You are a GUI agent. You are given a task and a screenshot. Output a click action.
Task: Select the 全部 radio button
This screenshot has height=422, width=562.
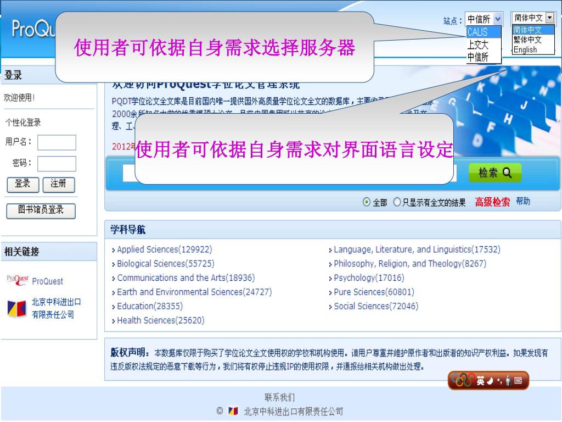pyautogui.click(x=366, y=202)
